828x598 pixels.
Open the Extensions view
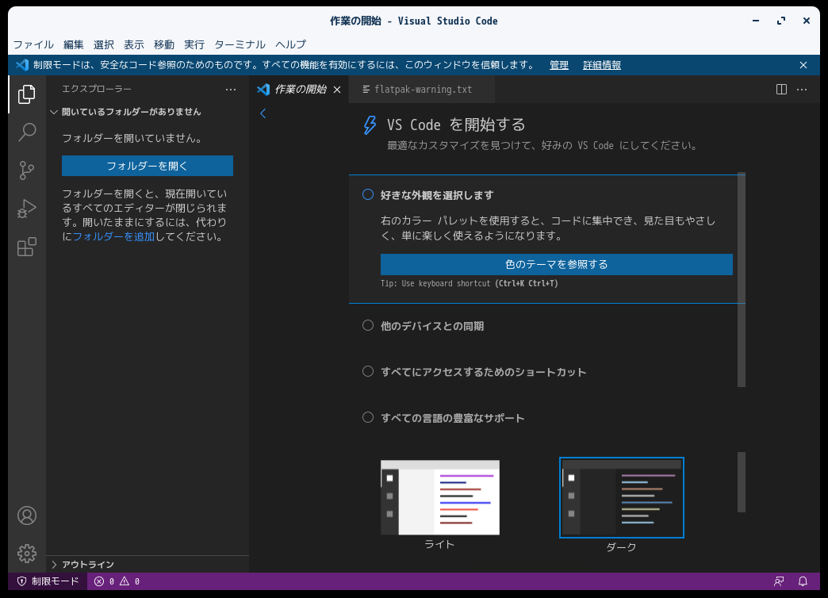(x=26, y=247)
